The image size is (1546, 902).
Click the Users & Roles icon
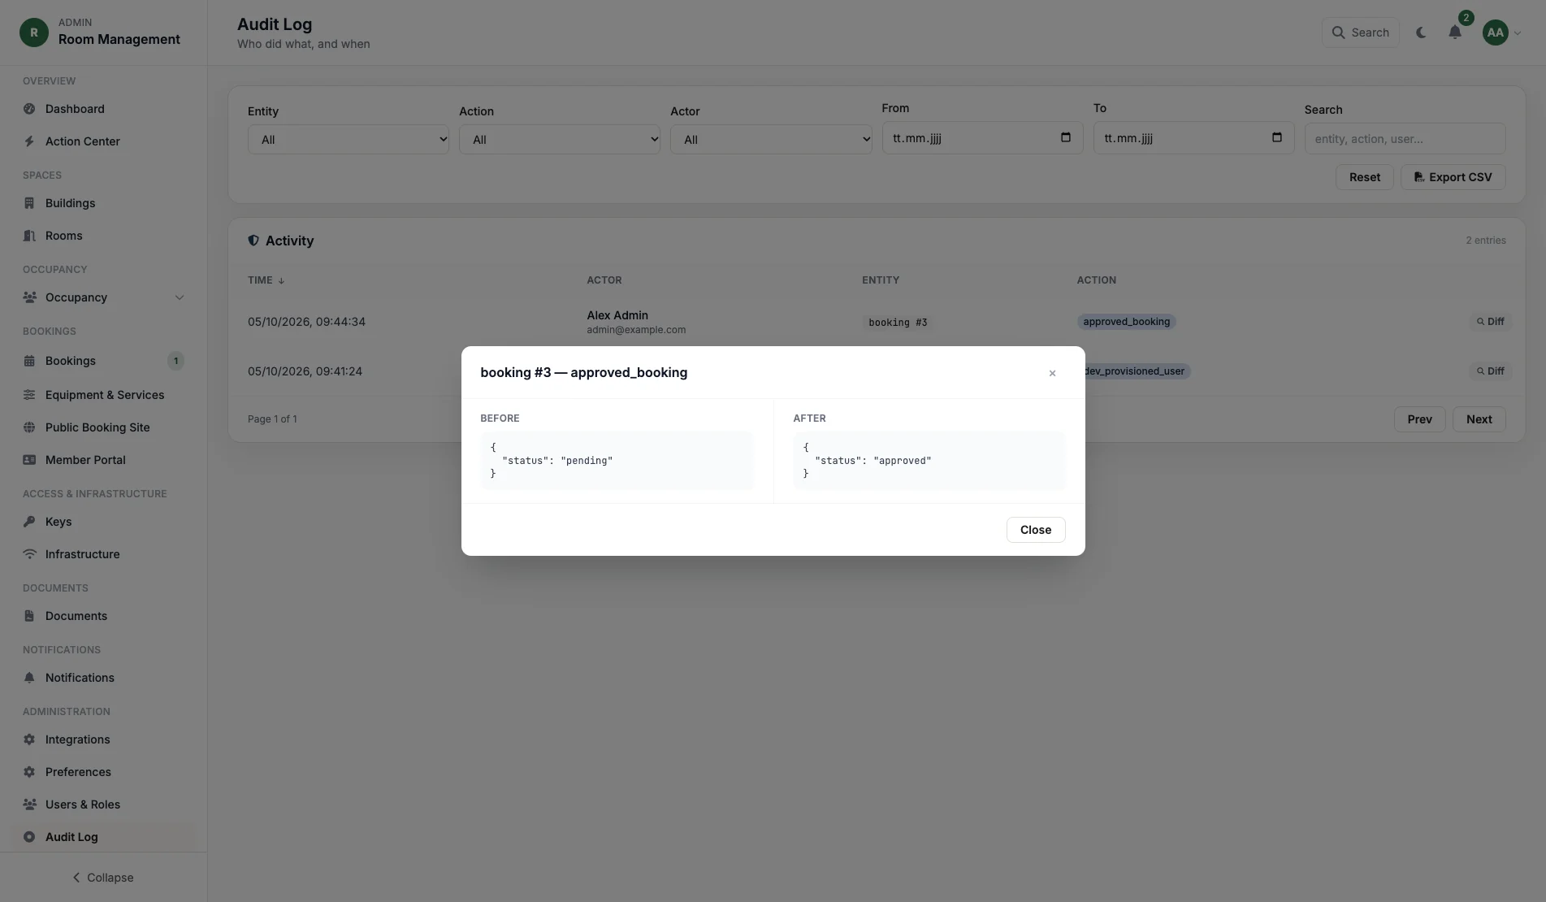pyautogui.click(x=29, y=804)
